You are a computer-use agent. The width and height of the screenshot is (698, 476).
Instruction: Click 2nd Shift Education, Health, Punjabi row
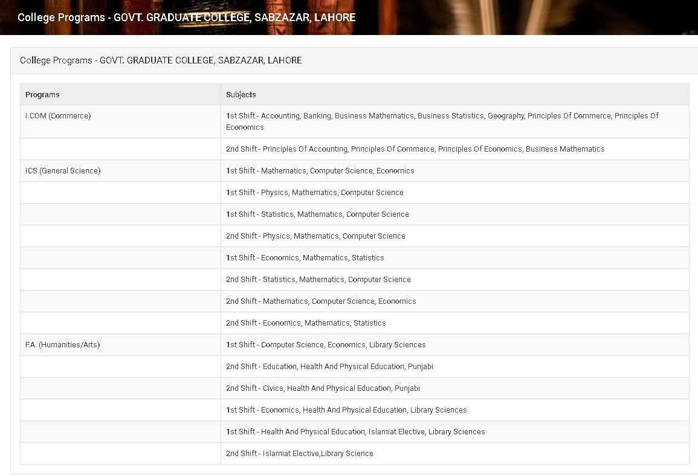329,367
